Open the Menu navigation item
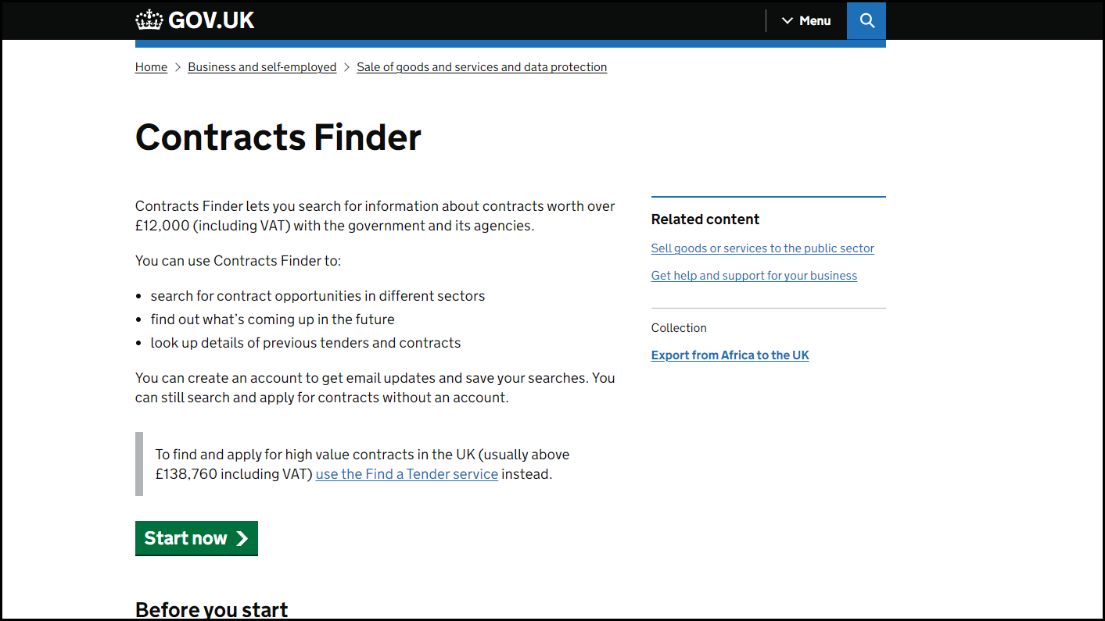The height and width of the screenshot is (621, 1105). point(806,21)
